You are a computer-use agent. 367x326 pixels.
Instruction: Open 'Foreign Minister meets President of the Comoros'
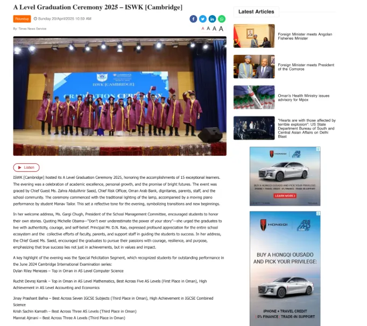tap(306, 67)
